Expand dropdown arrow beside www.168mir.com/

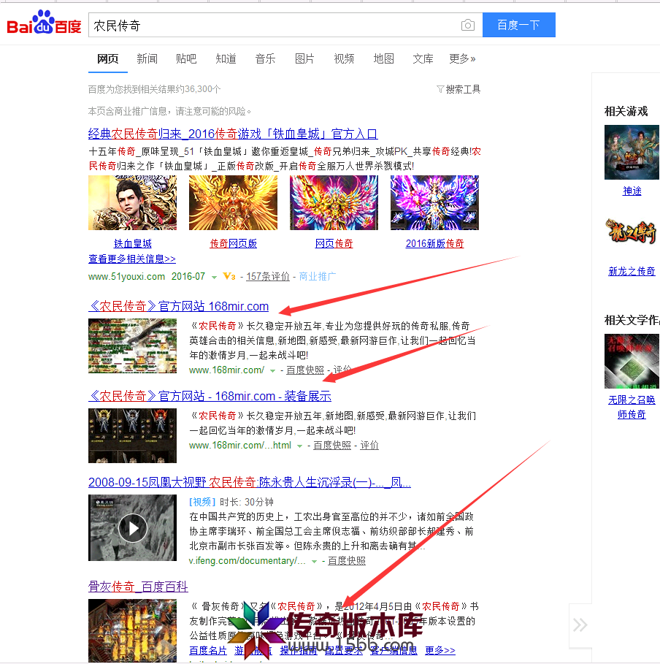click(x=272, y=371)
